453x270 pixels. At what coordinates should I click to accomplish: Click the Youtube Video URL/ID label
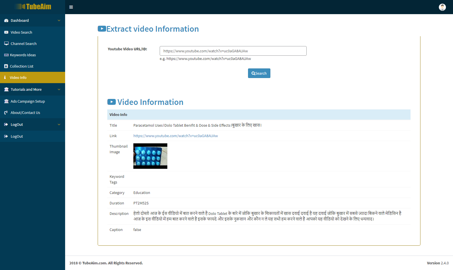[127, 49]
